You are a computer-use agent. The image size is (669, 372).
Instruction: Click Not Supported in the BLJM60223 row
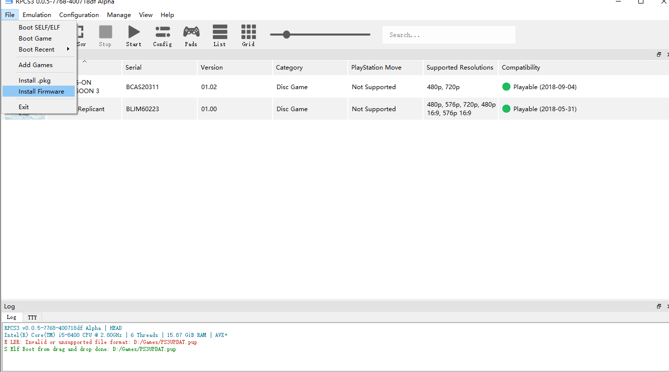(x=374, y=109)
